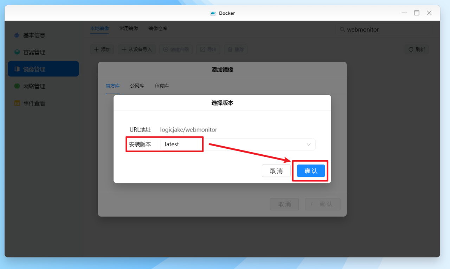Select the 私有库 tab
450x269 pixels.
coord(161,85)
